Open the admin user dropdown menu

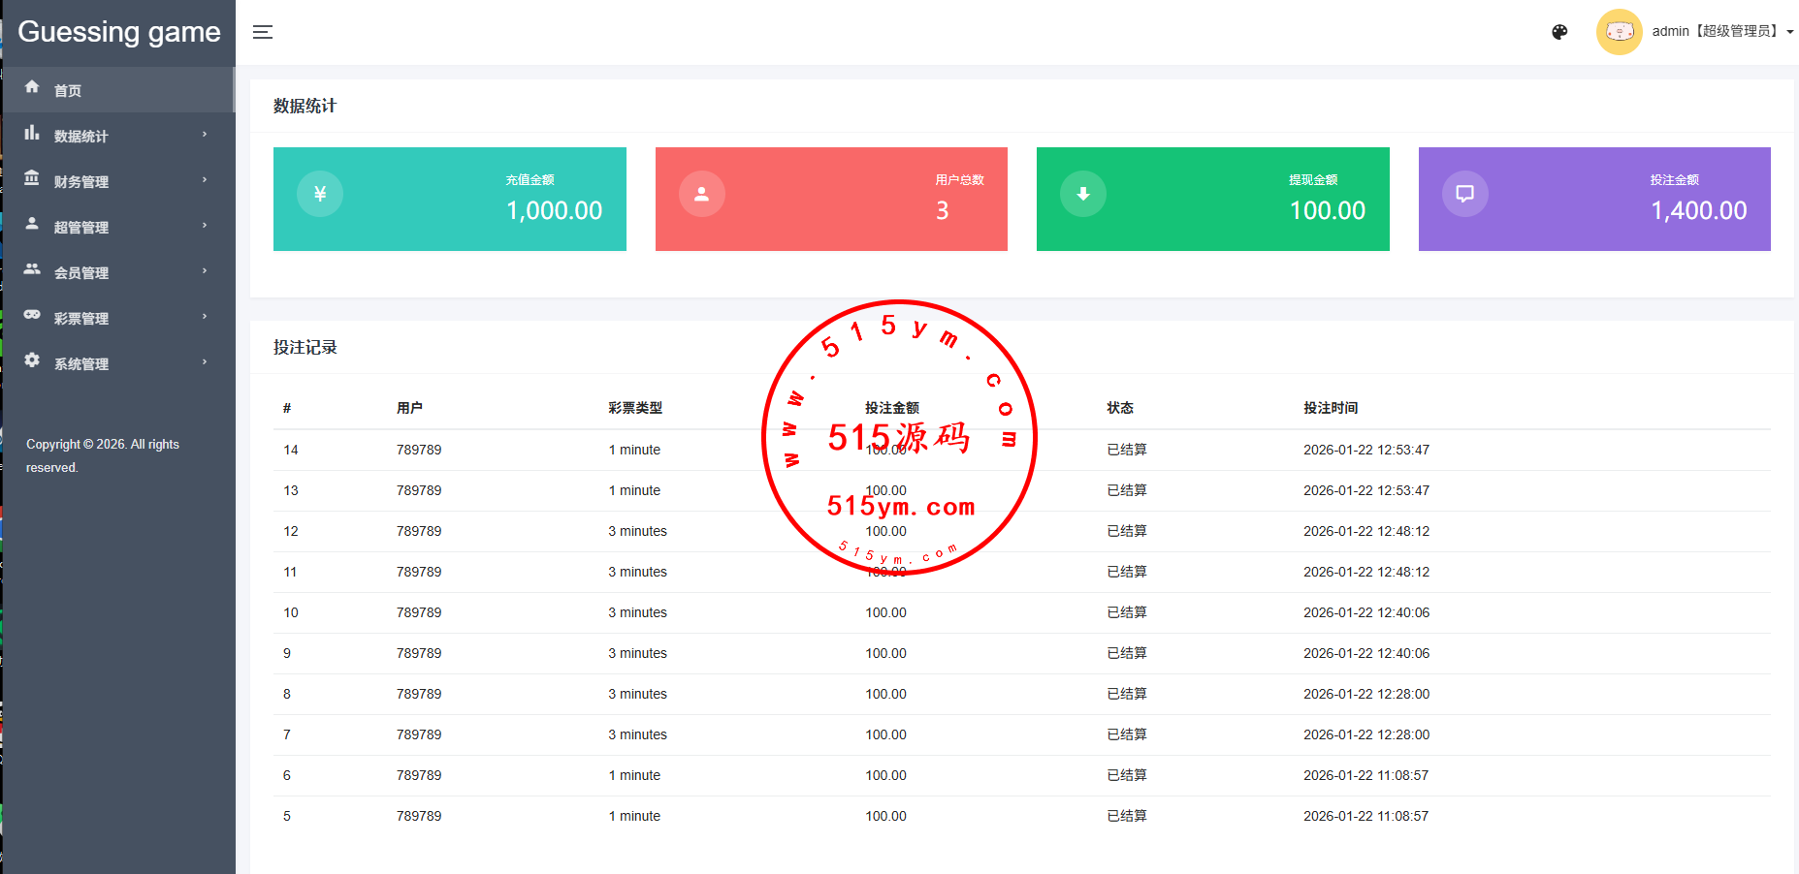[x=1721, y=32]
